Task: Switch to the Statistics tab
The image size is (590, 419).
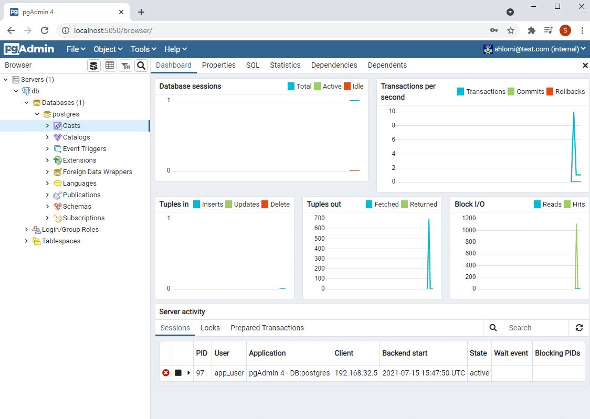Action: point(285,65)
